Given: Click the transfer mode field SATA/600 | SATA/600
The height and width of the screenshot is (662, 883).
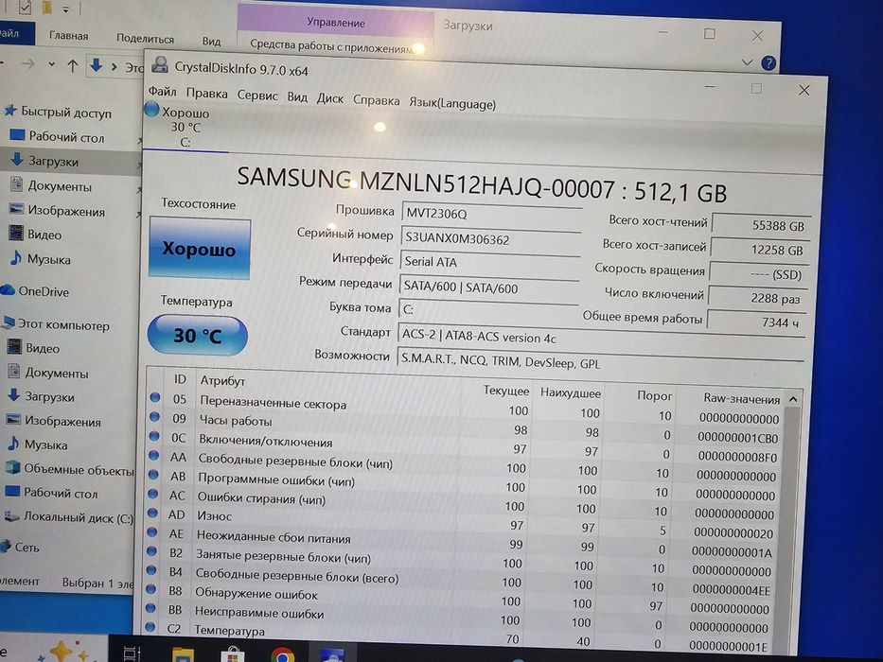Looking at the screenshot, I should pos(488,287).
